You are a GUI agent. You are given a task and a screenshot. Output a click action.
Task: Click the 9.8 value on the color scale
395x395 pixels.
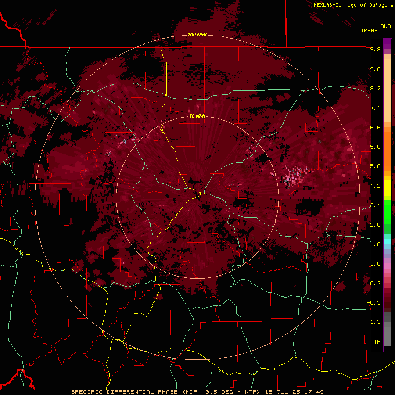(375, 50)
